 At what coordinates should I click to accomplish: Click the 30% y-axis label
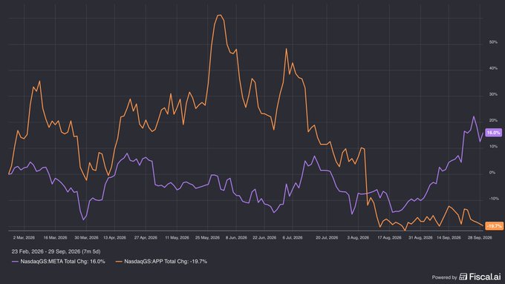pyautogui.click(x=493, y=94)
